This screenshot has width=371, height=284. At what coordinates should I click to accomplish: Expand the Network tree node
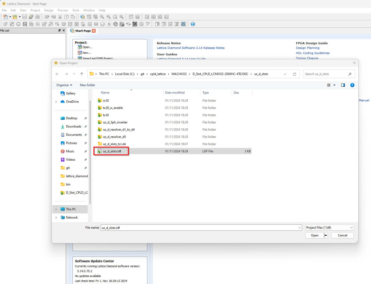pos(56,218)
